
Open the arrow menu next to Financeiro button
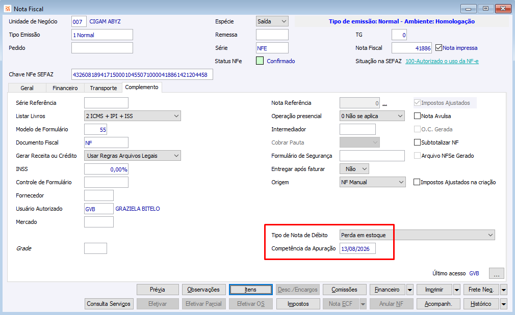click(410, 290)
